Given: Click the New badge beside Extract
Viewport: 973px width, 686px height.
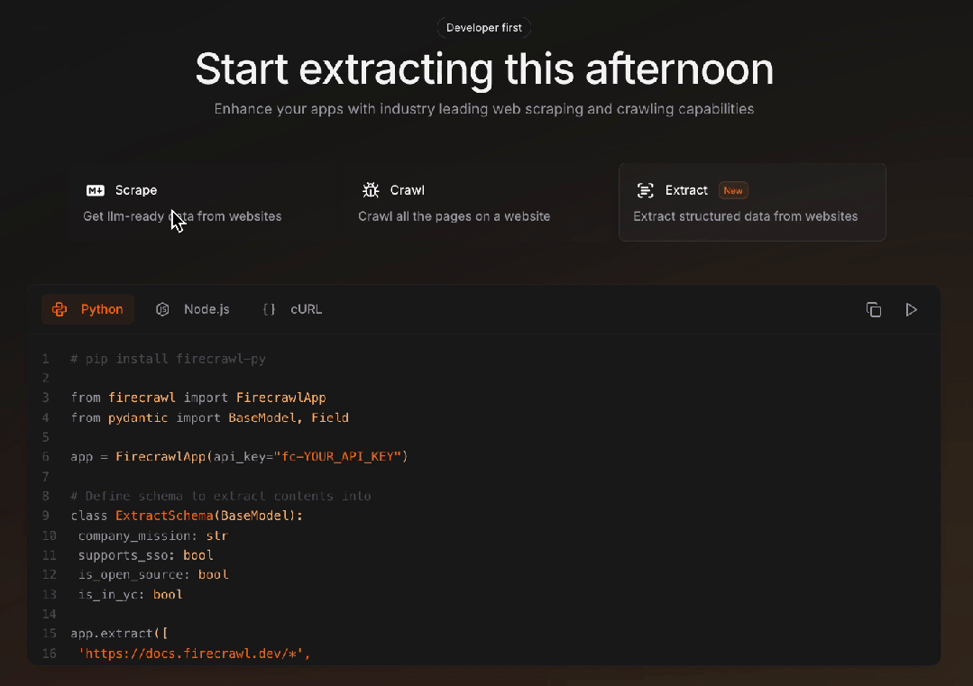Looking at the screenshot, I should 733,190.
